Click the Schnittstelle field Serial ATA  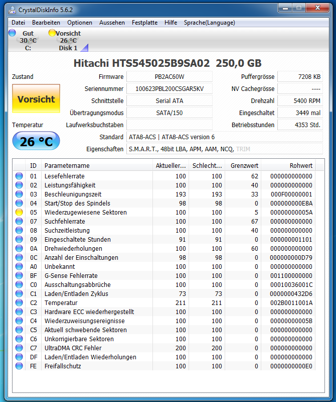pos(170,101)
